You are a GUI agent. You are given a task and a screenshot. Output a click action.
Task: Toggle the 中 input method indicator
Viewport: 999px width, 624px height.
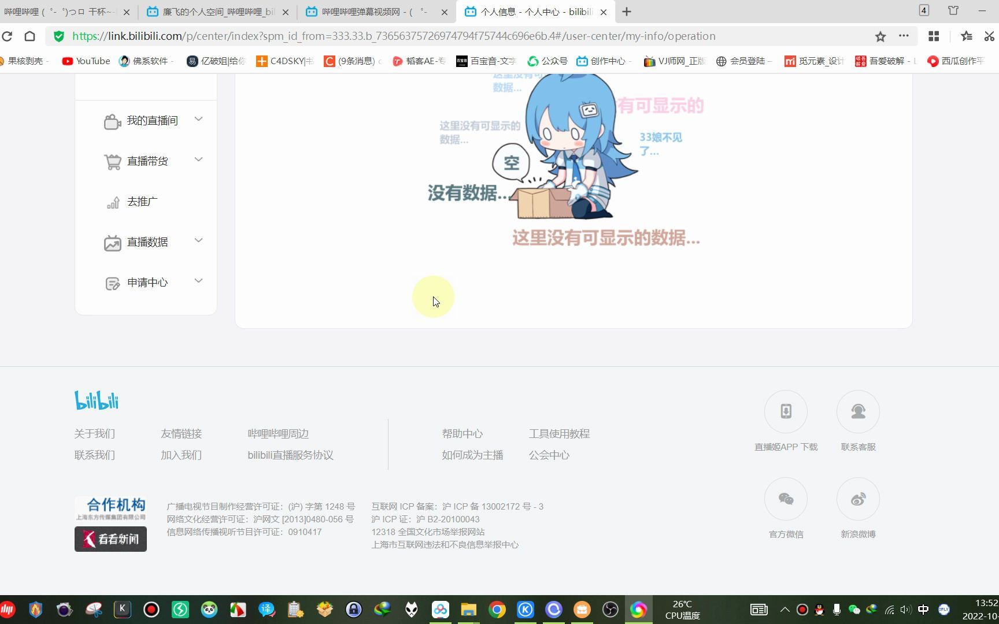(923, 610)
